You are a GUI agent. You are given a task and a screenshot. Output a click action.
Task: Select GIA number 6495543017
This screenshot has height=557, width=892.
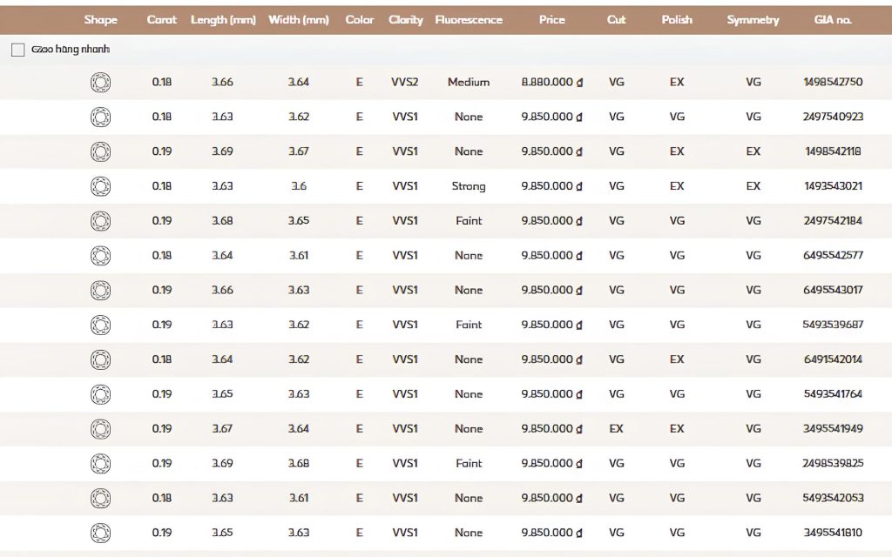pos(833,290)
